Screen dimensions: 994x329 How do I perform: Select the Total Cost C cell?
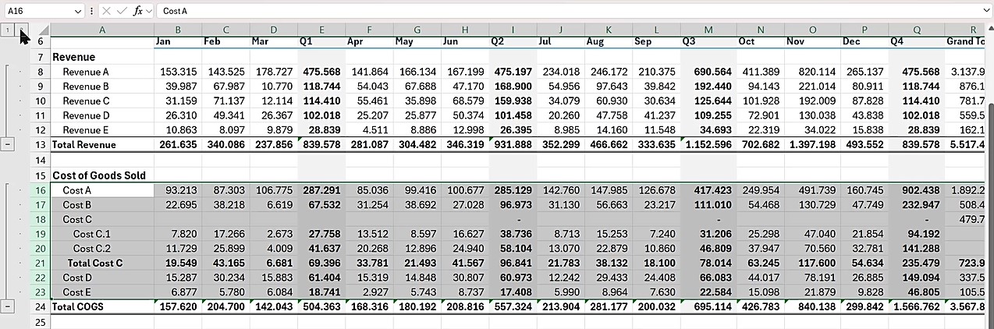pyautogui.click(x=101, y=263)
